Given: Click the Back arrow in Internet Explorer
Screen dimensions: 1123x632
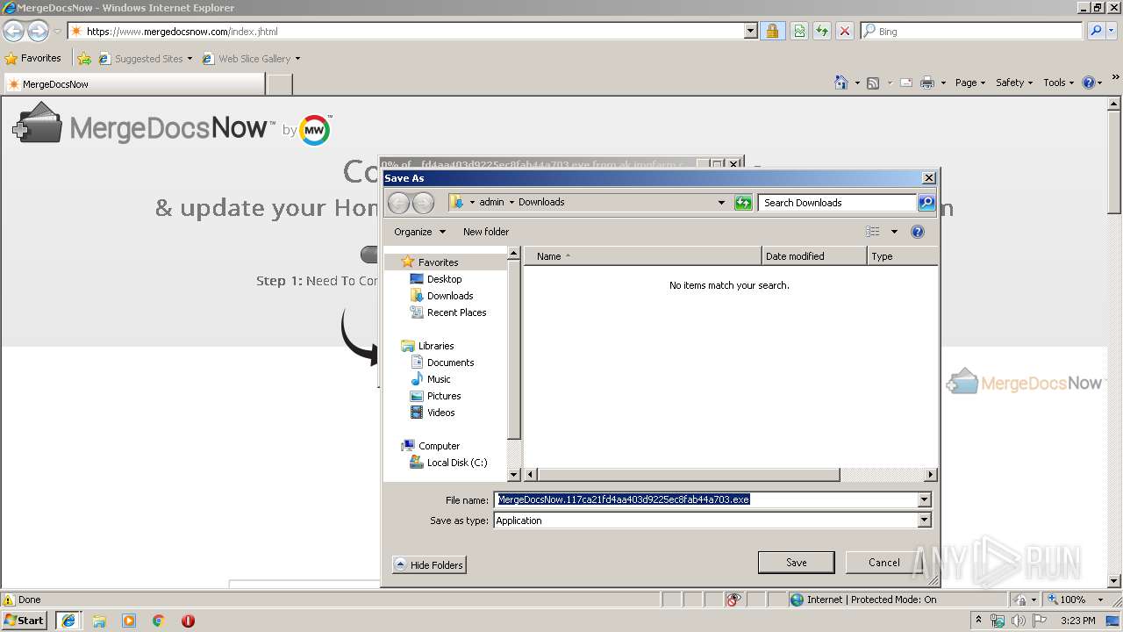Looking at the screenshot, I should (13, 32).
